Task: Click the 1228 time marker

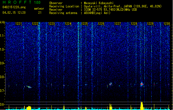Action: [x=134, y=24]
